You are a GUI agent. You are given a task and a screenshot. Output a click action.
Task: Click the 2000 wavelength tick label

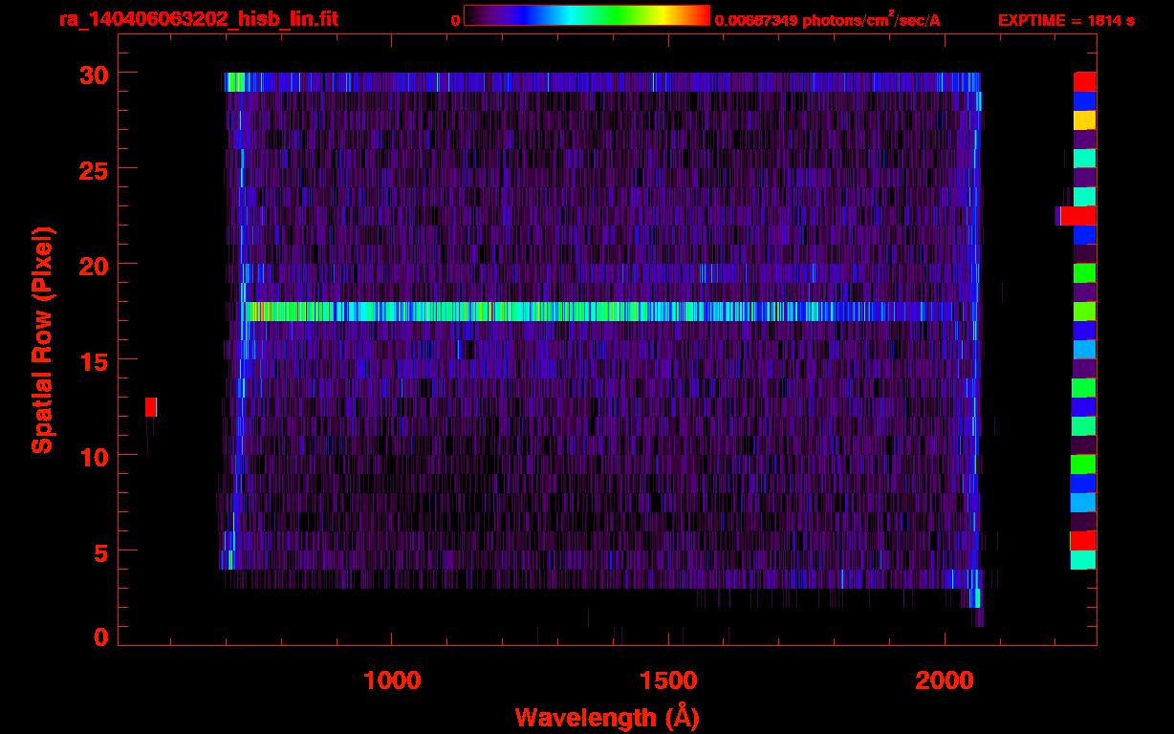pos(945,680)
